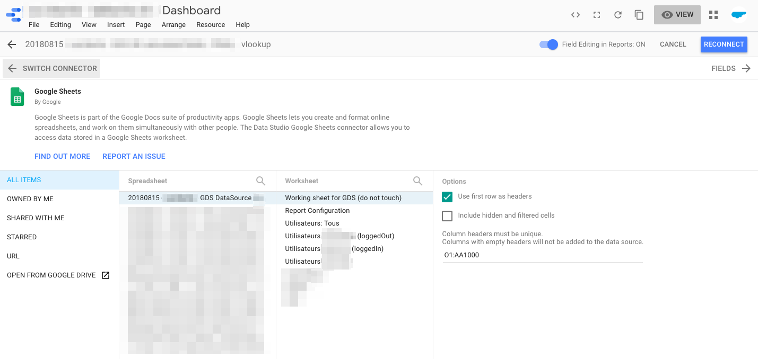Uncheck Use first row as headers
Viewport: 758px width, 359px height.
coord(447,196)
